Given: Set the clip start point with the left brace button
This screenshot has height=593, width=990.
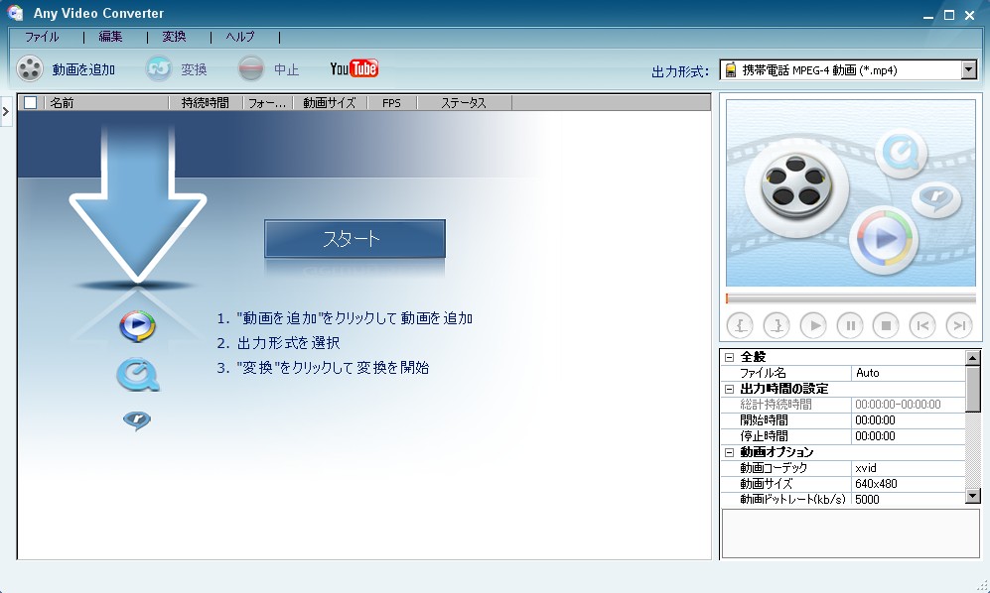Looking at the screenshot, I should [740, 325].
